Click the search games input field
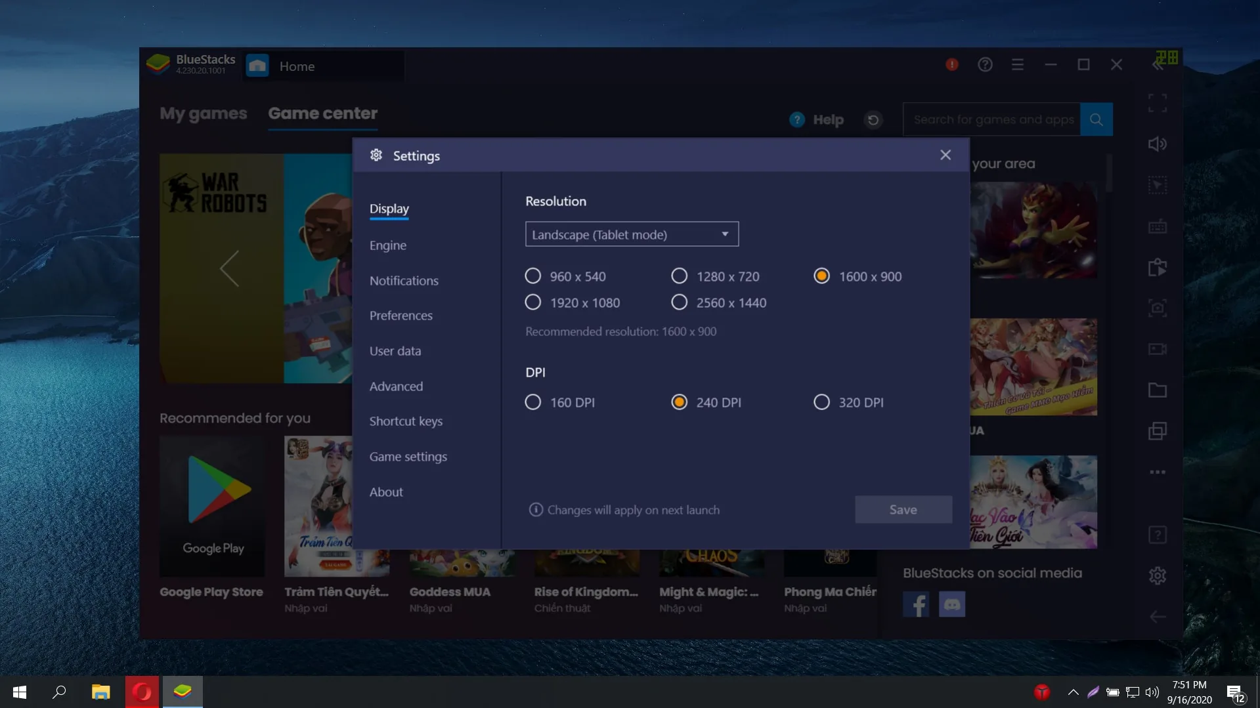1260x708 pixels. [991, 119]
